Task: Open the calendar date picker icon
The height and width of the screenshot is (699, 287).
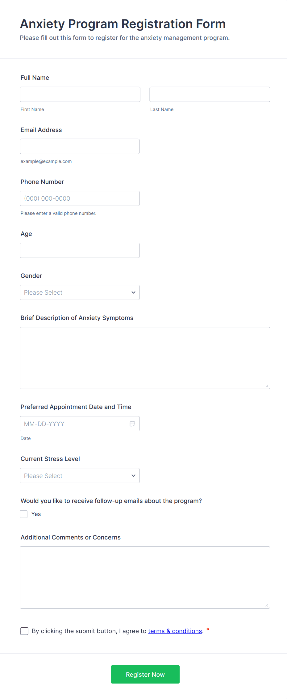Action: click(132, 424)
